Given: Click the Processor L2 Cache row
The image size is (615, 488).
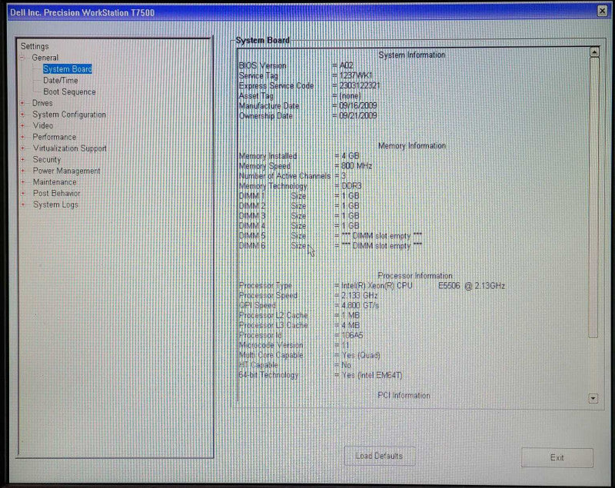Looking at the screenshot, I should pyautogui.click(x=299, y=315).
